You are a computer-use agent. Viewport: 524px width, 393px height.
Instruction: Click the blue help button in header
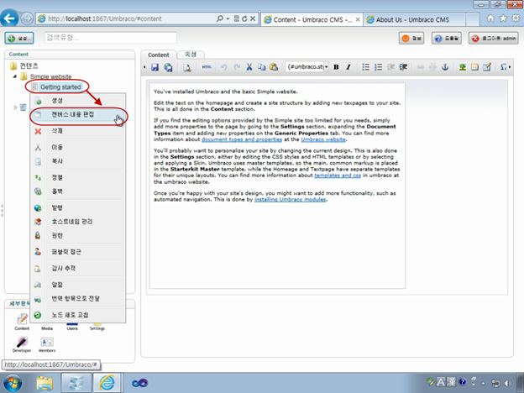click(x=447, y=39)
